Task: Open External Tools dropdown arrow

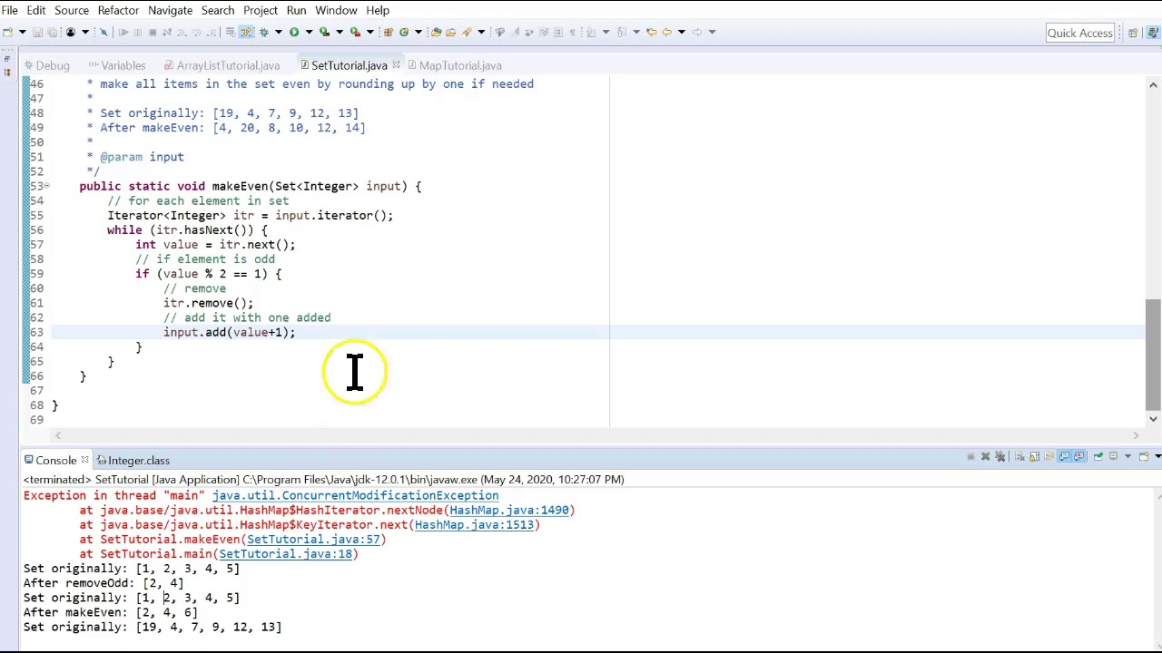Action: (370, 32)
